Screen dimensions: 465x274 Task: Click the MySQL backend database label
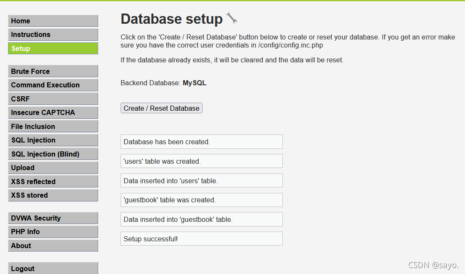click(194, 83)
